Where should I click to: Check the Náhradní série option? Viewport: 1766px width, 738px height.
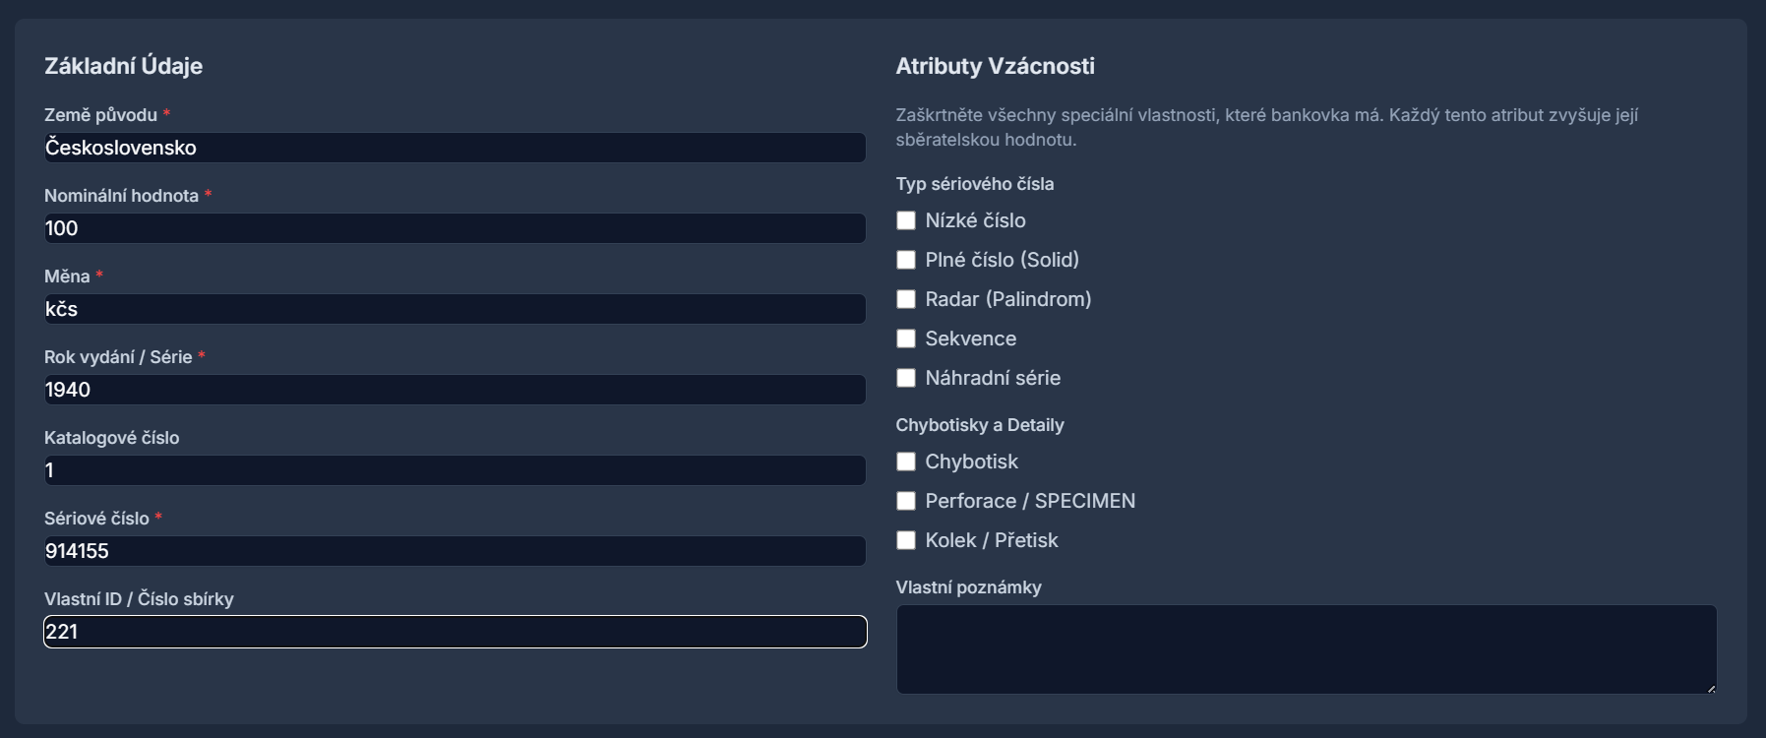pyautogui.click(x=906, y=378)
